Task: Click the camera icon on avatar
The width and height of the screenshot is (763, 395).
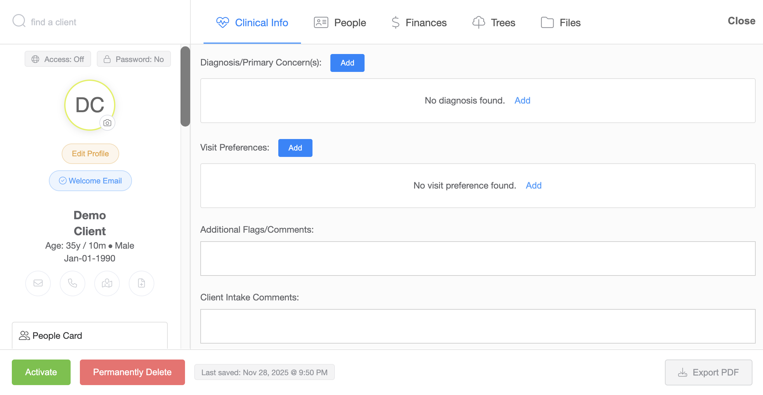Action: pos(107,123)
